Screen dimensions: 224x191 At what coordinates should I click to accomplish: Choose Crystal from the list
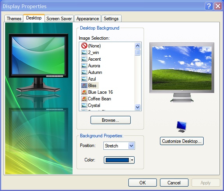pos(94,105)
